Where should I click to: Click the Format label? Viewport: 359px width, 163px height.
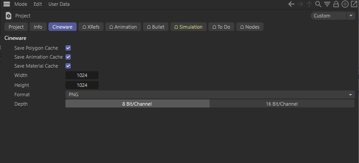22,94
